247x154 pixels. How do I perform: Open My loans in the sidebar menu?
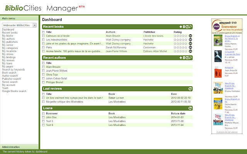click(x=7, y=64)
